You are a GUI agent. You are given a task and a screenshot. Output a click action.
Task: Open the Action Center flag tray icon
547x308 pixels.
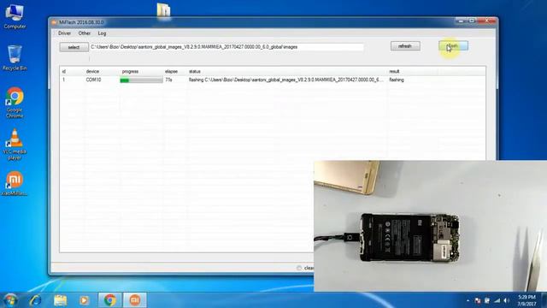click(x=478, y=300)
